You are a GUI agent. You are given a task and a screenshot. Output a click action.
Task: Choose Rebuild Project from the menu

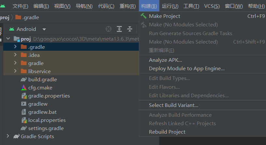(167, 132)
